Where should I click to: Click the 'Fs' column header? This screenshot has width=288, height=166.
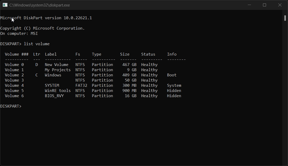78,54
